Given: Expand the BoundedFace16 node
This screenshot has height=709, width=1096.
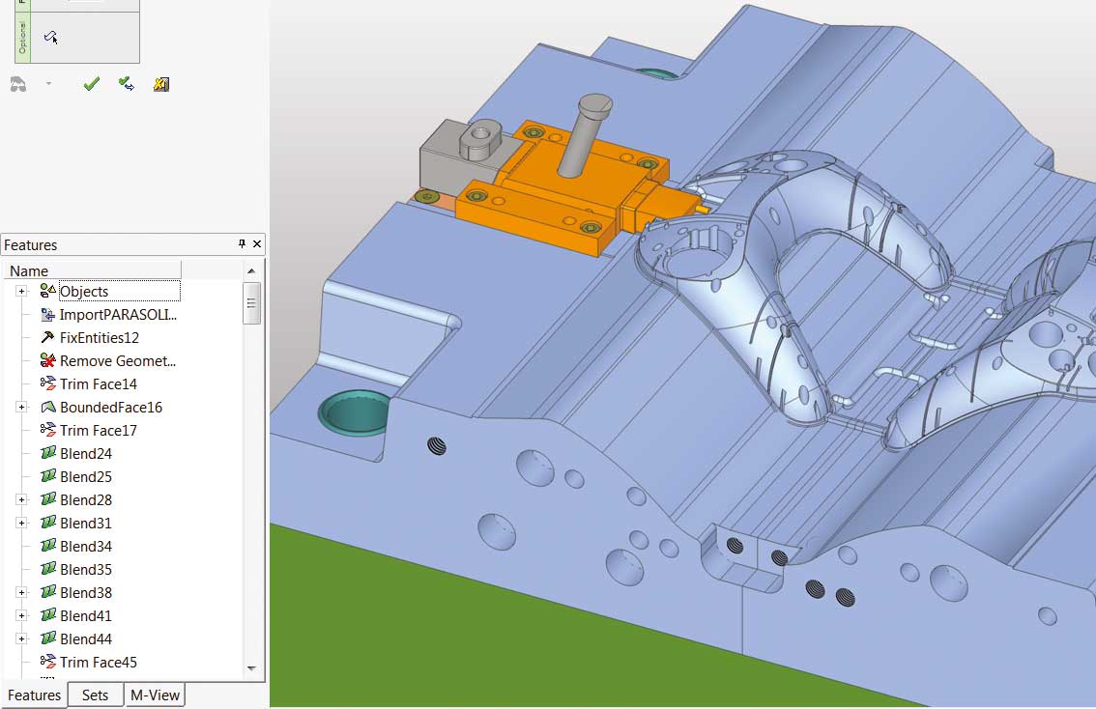Looking at the screenshot, I should (x=21, y=407).
